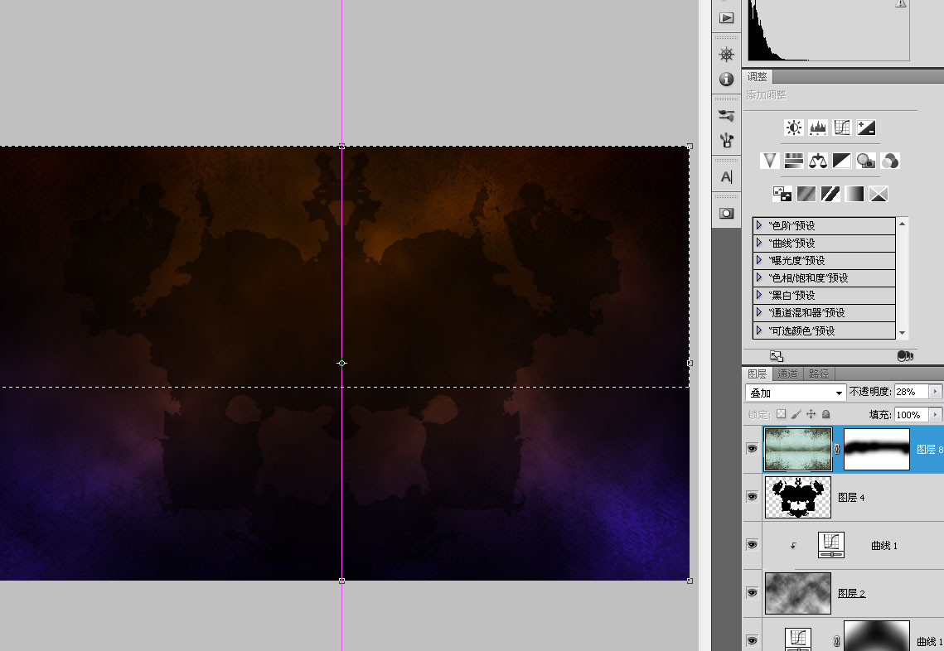Add a Black & White adjustment
The height and width of the screenshot is (651, 944).
pyautogui.click(x=842, y=161)
